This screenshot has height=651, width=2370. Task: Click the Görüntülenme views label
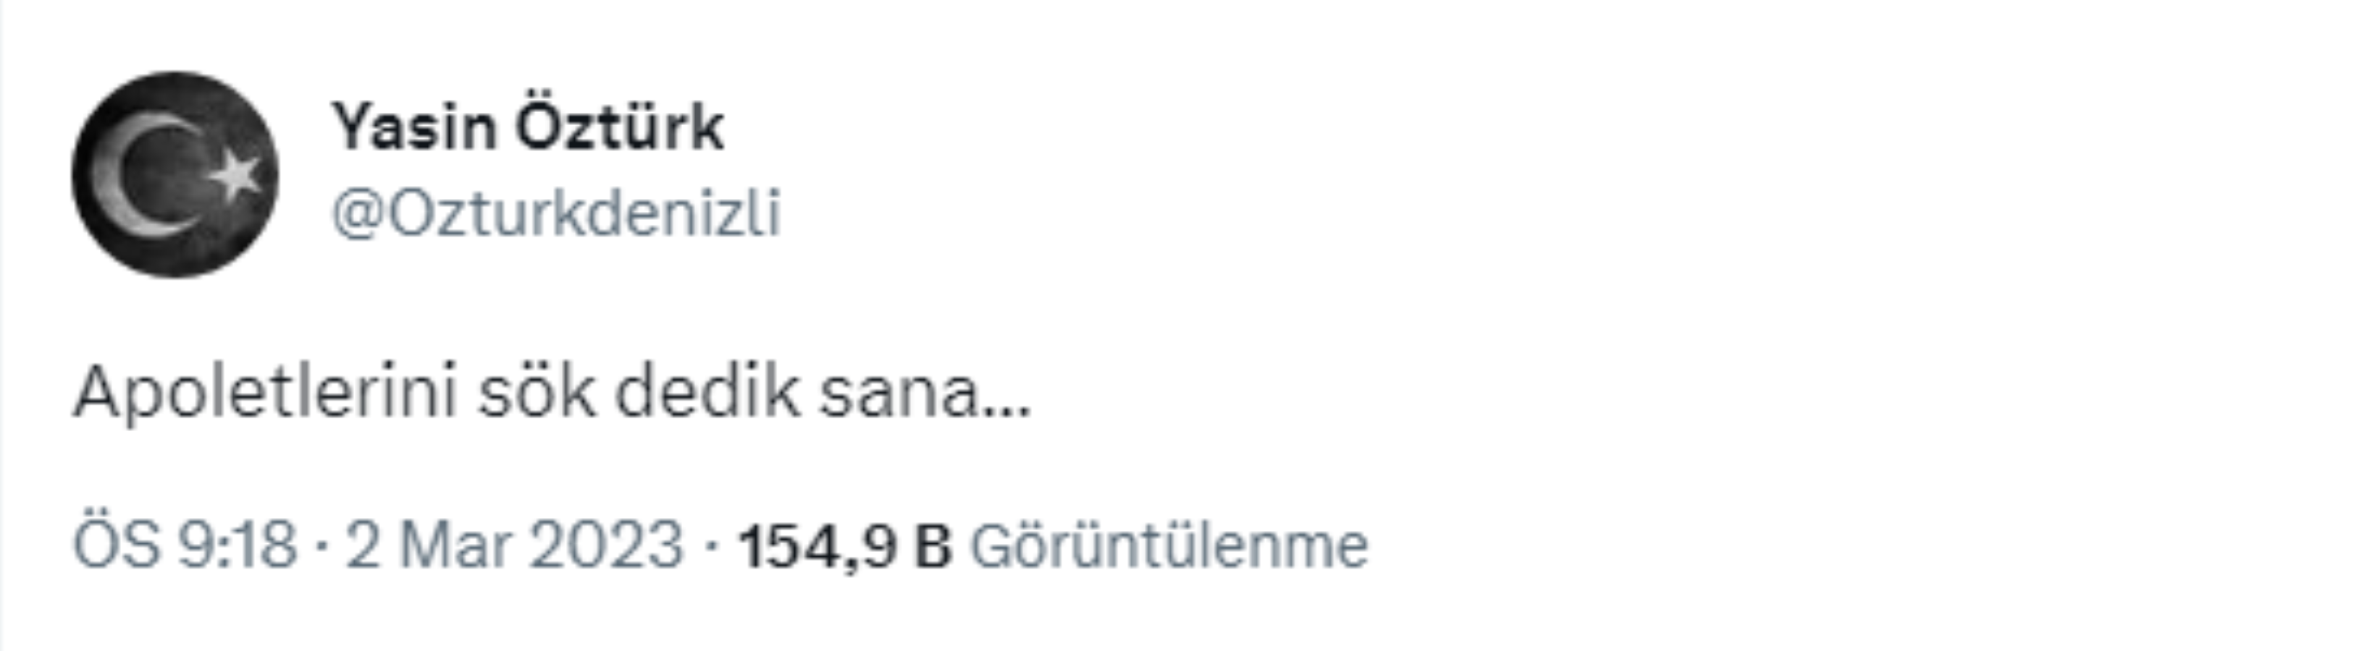[1169, 545]
